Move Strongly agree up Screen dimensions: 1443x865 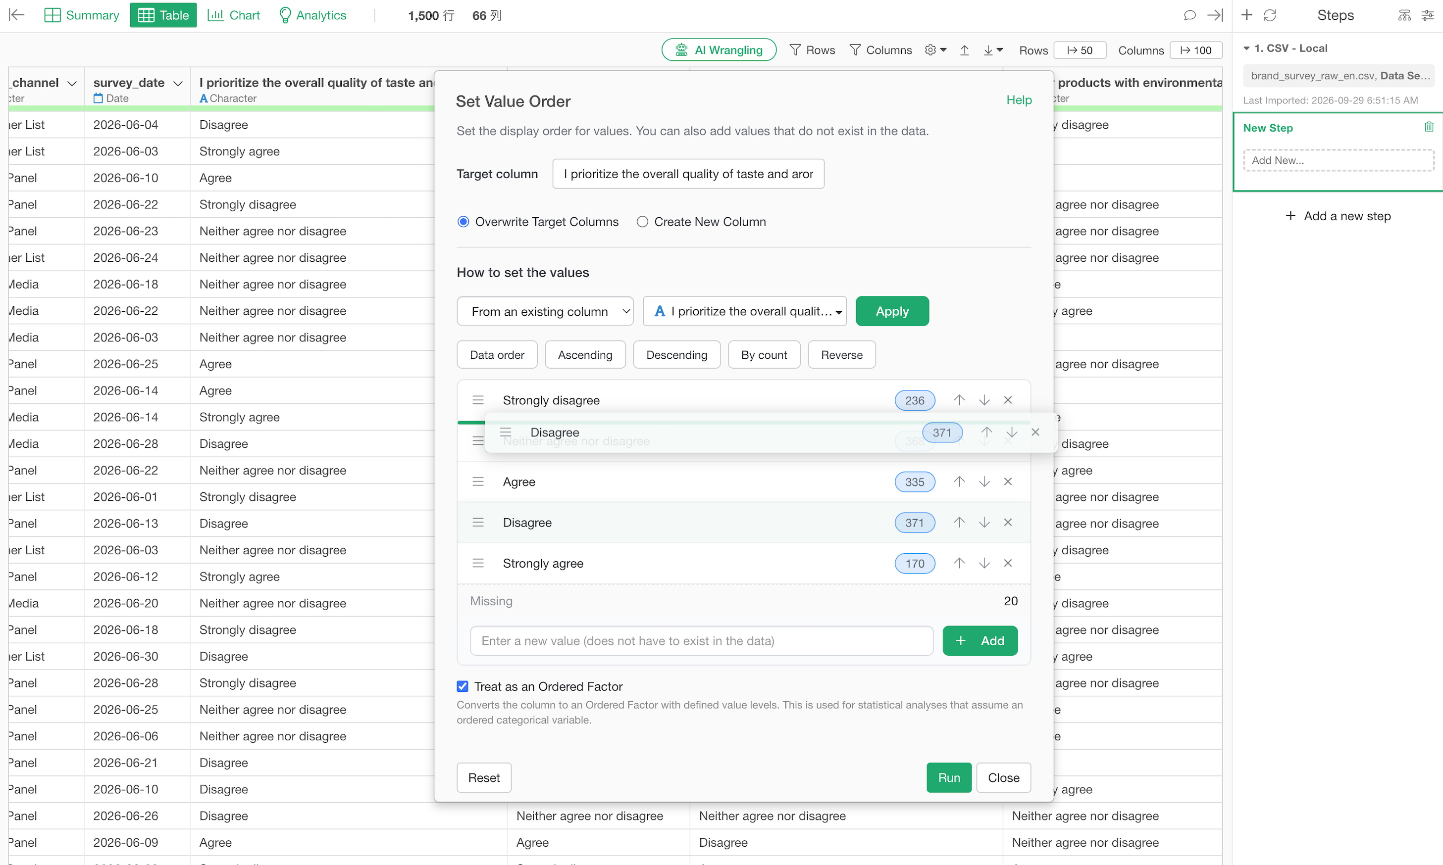point(959,563)
